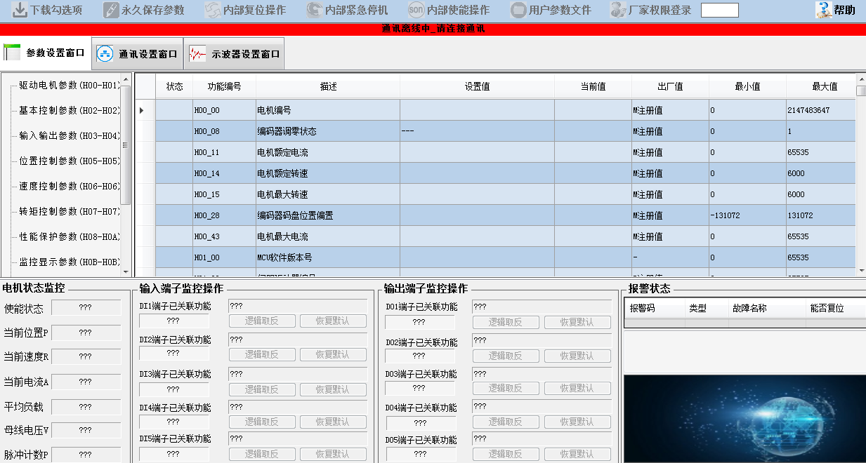Click the 状态 column header

[x=174, y=87]
